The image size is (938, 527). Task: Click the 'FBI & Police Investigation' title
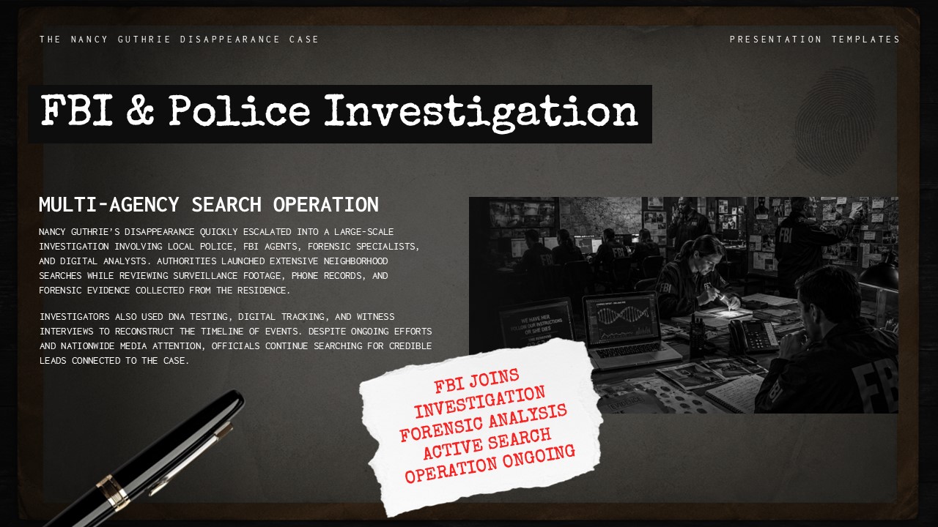click(x=340, y=113)
